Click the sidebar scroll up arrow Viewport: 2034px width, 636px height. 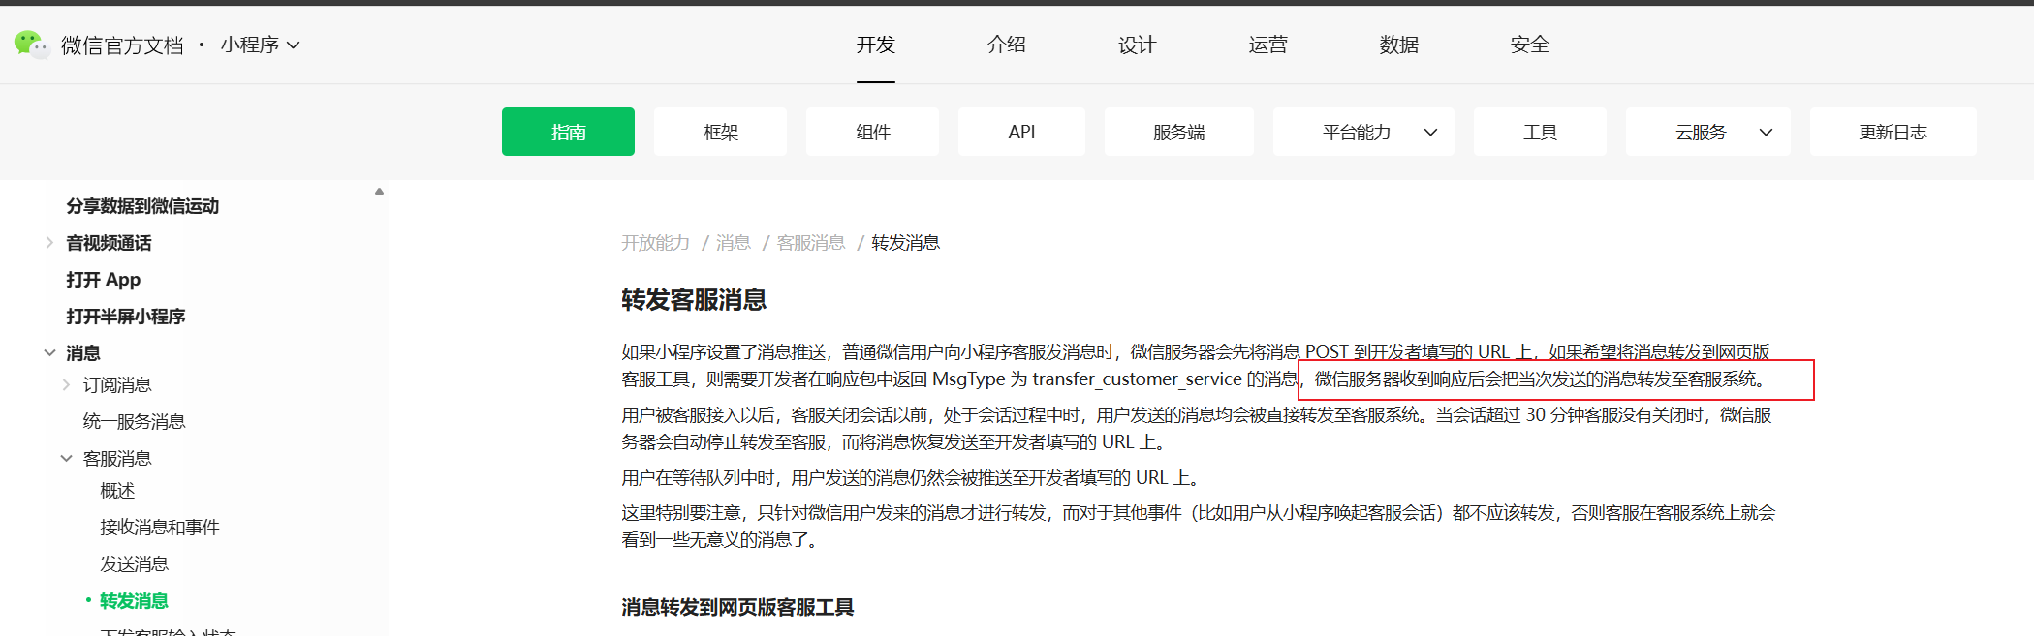tap(380, 192)
